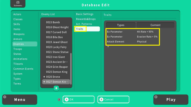191x107 pixels.
Task: Select the highlighted Enemies category
Action: [x=25, y=44]
